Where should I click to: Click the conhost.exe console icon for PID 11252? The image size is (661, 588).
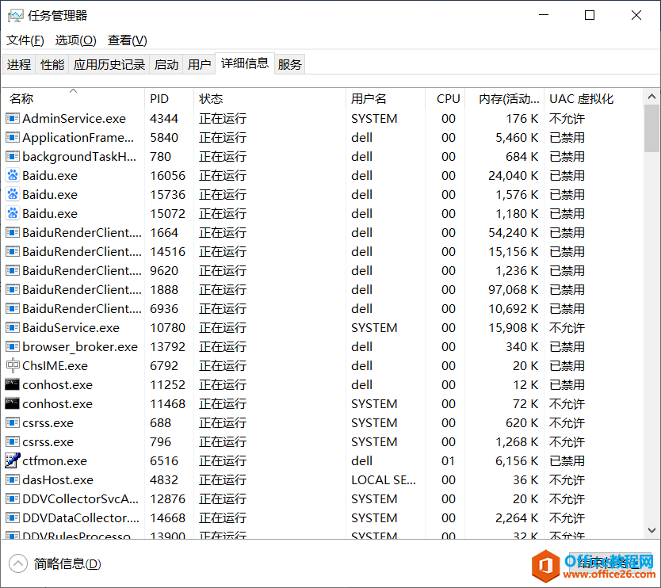point(13,384)
